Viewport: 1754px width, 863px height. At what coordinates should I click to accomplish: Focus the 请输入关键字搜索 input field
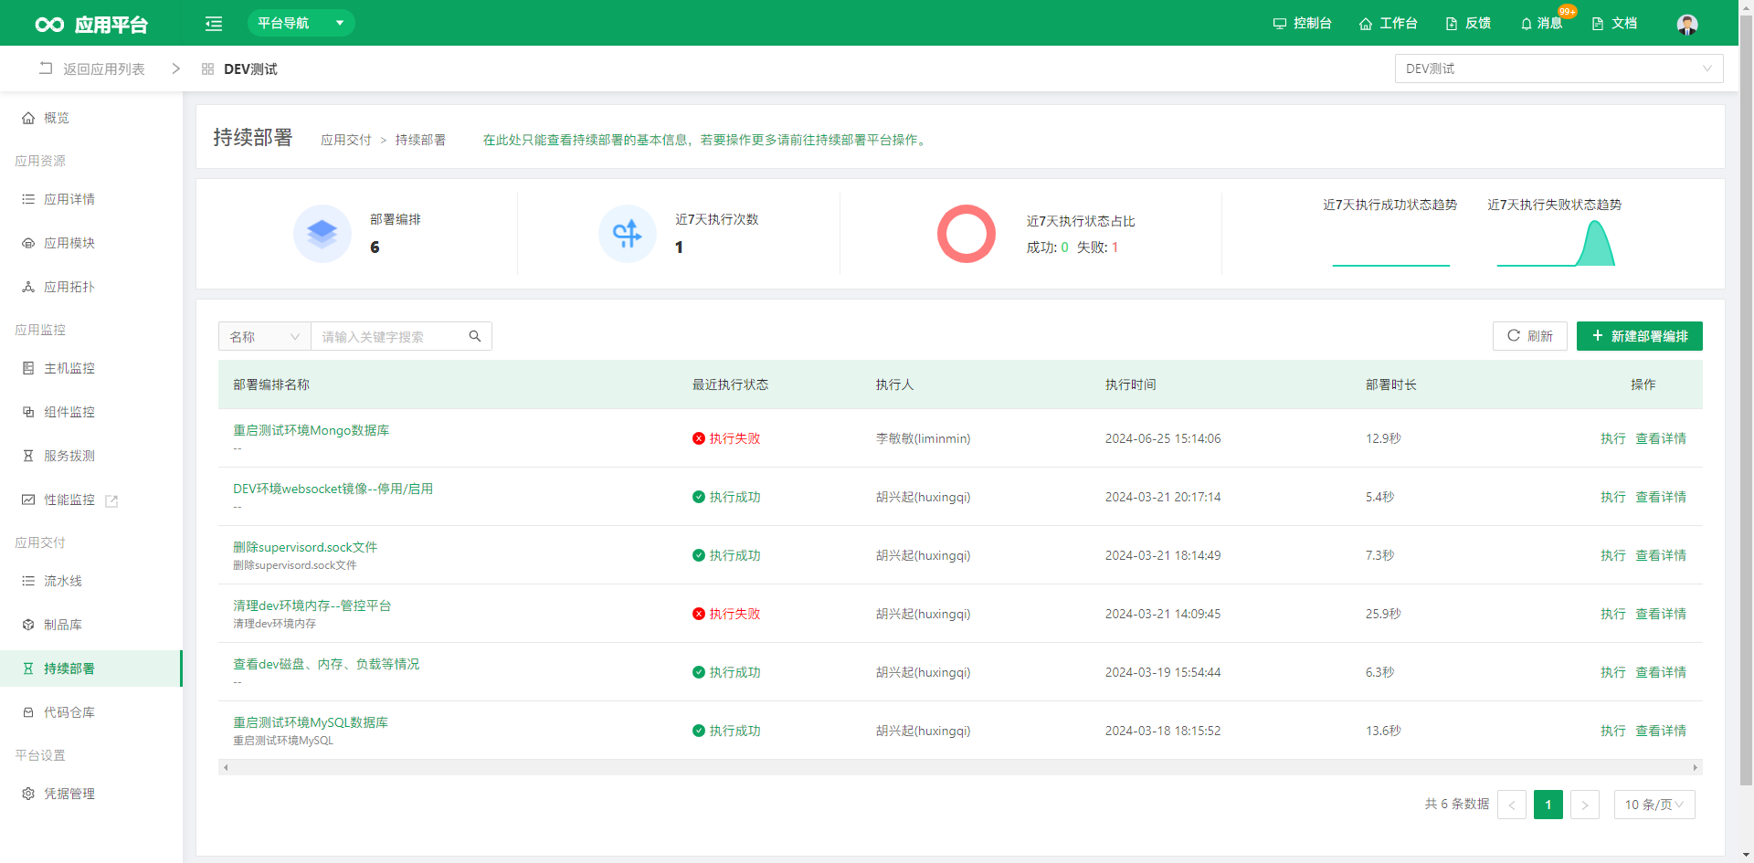[x=389, y=336]
